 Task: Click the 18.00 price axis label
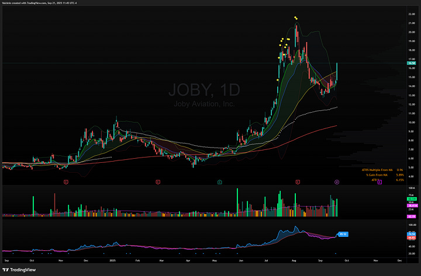tap(412, 50)
